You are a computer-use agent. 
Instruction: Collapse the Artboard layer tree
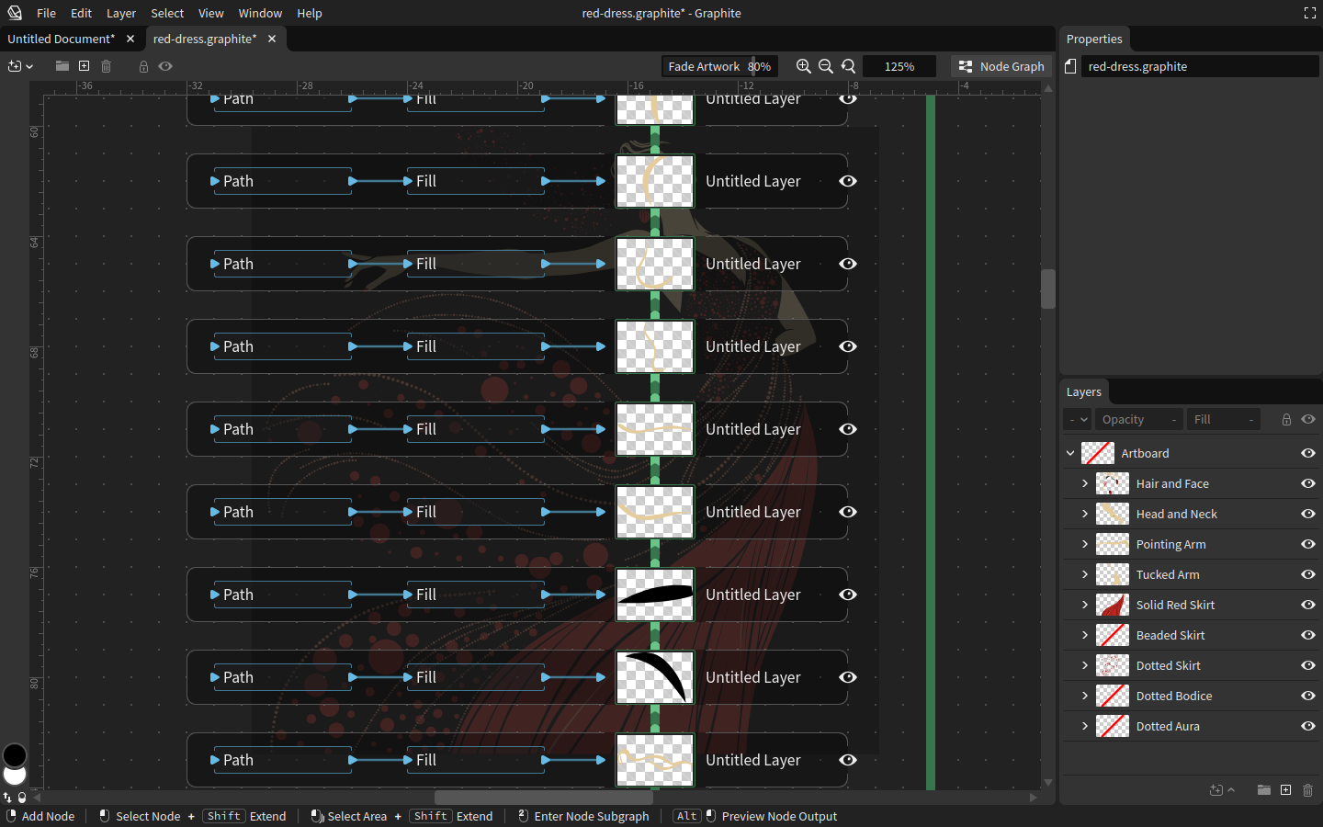click(x=1070, y=453)
